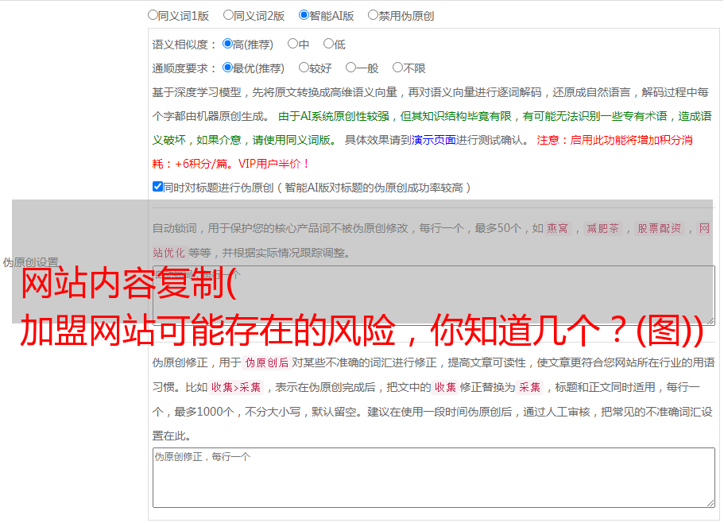This screenshot has width=724, height=523.
Task: Select 禁用伪原创 to disable pseudo-original
Action: (373, 15)
